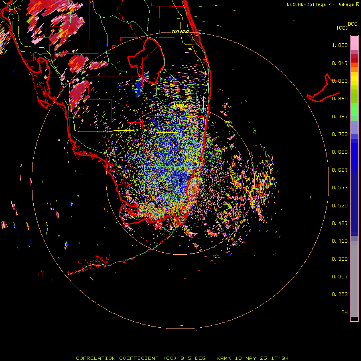Select the 0.360 scale value
Viewport: 361px width, 361px height.
340,259
